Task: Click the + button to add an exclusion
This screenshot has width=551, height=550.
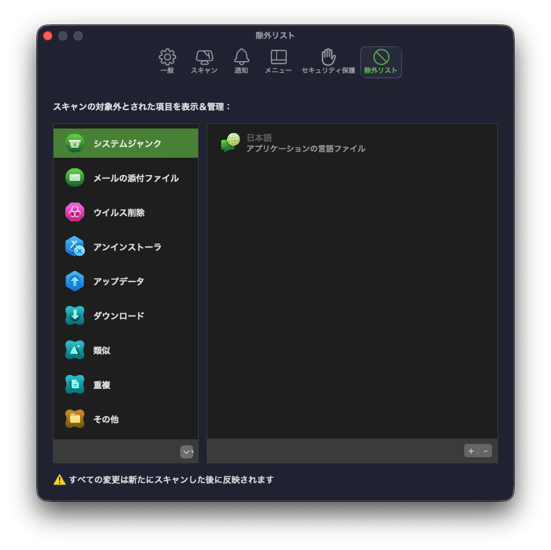Action: (471, 450)
